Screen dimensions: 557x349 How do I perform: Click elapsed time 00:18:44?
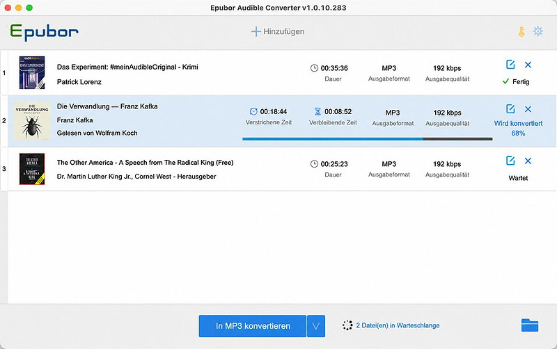coord(274,112)
